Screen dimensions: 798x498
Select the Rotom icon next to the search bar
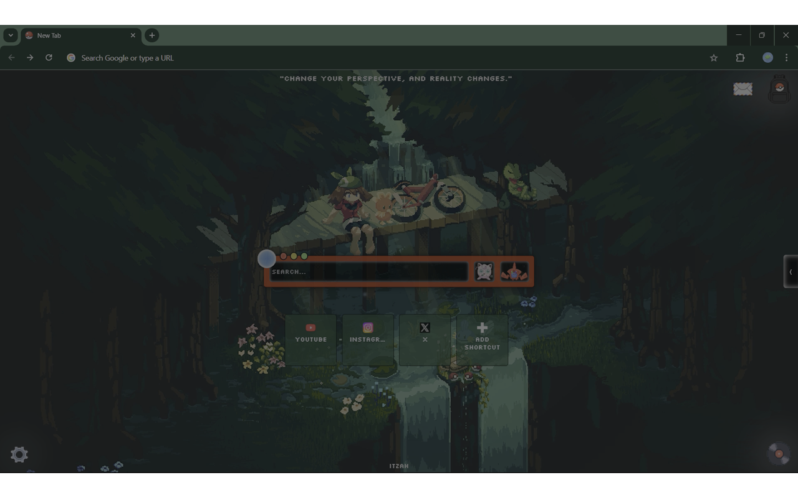click(514, 270)
